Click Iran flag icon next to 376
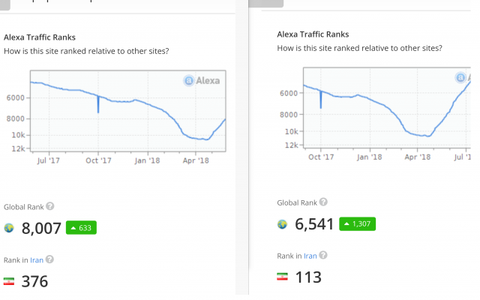 coord(9,281)
